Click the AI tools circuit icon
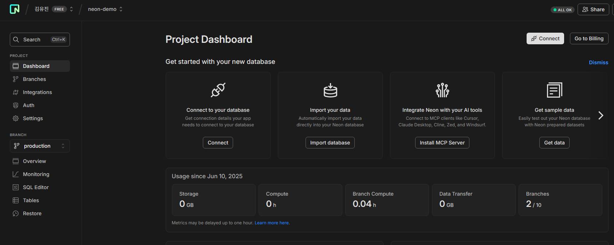The image size is (614, 245). coord(442,90)
